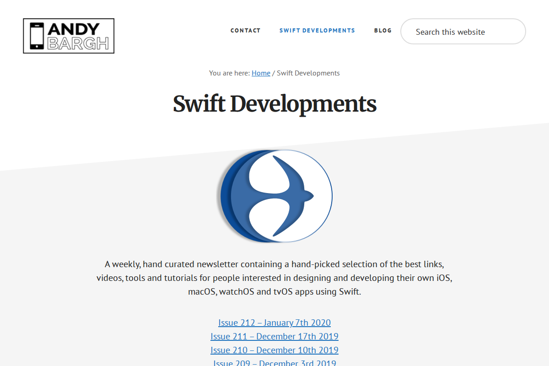Open the Contact page from the navigation

click(245, 31)
